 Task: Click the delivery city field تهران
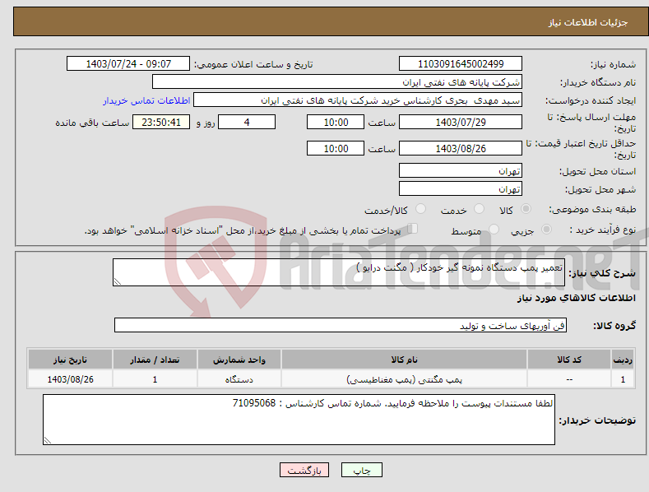[461, 189]
